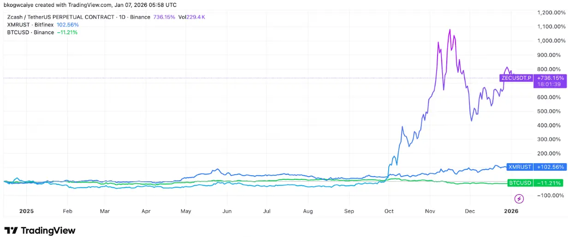Click the Oct label on the time axis

[389, 211]
